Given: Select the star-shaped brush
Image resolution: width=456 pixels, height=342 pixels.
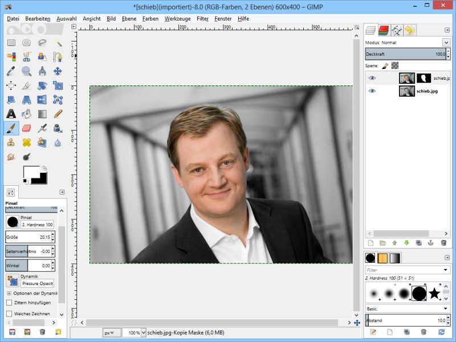Looking at the screenshot, I should pyautogui.click(x=434, y=293).
